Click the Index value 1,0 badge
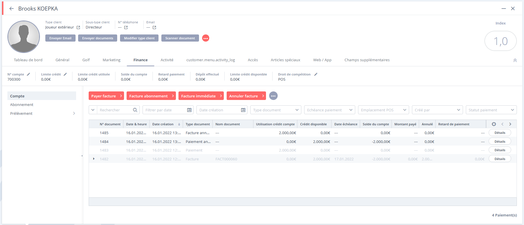524x225 pixels. (x=501, y=41)
